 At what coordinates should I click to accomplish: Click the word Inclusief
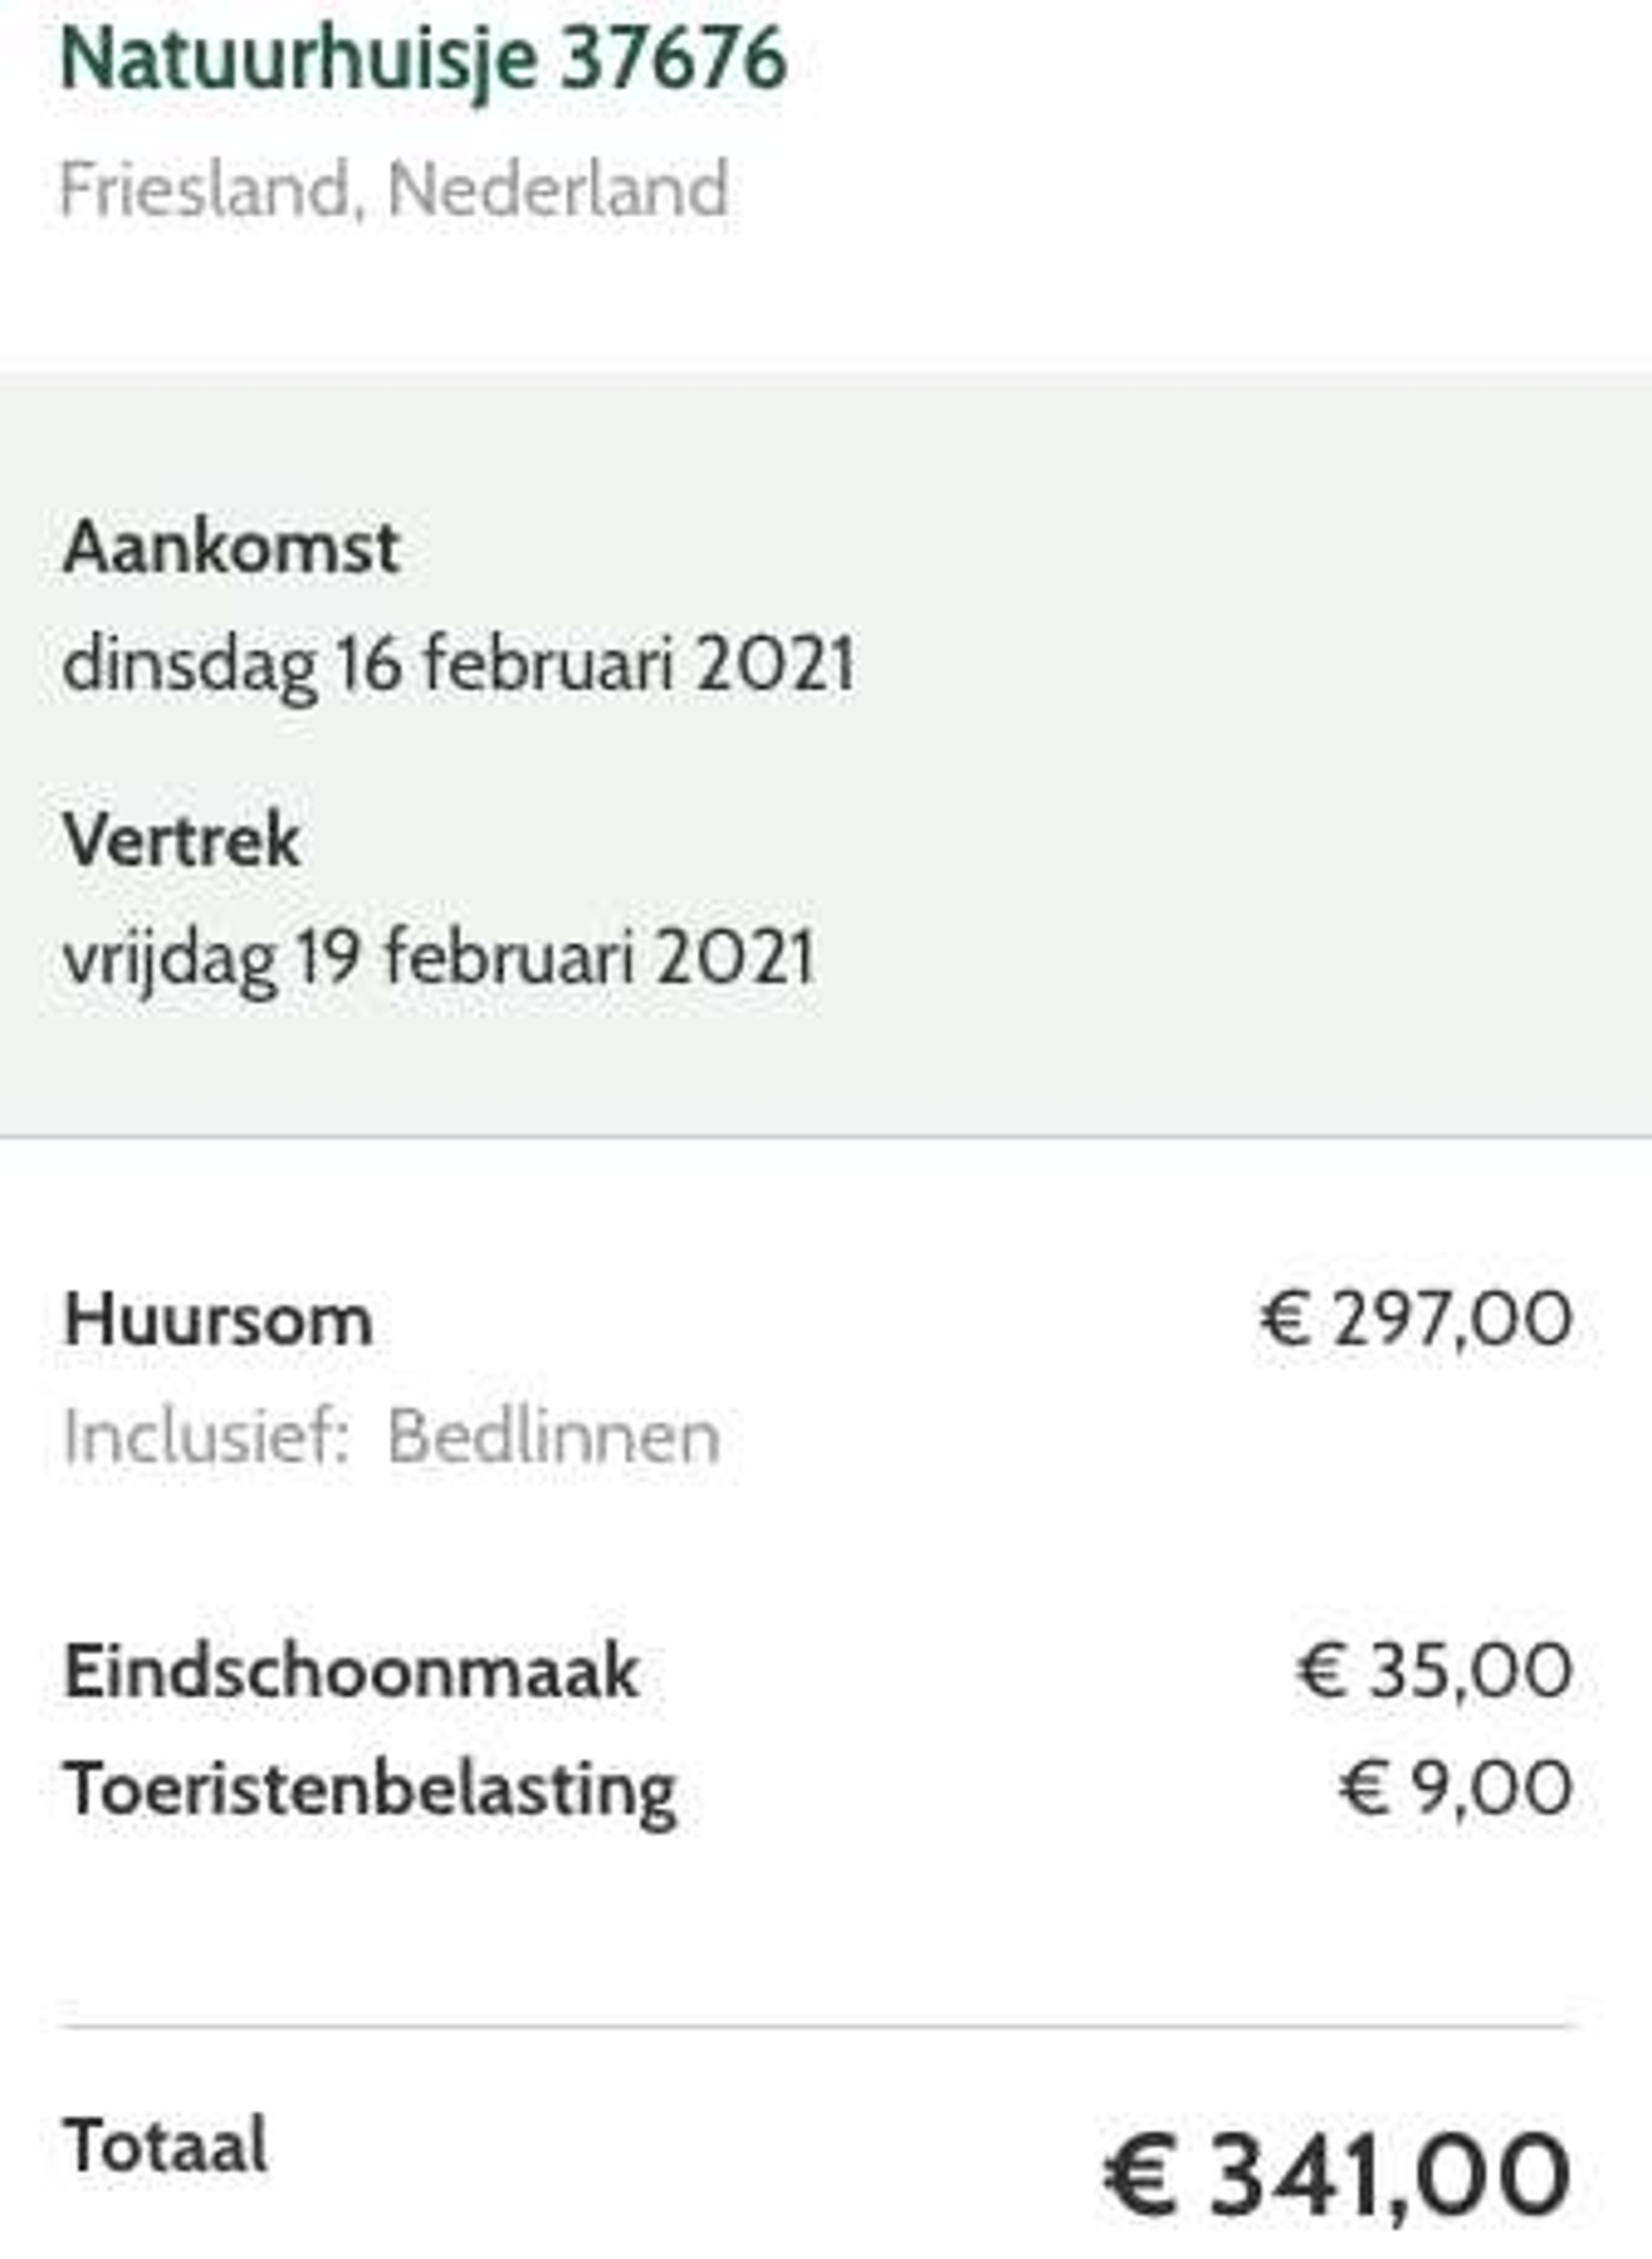point(206,1437)
